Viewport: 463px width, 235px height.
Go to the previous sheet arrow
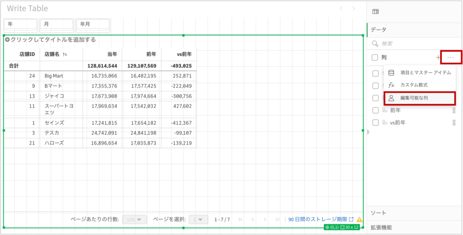tap(342, 9)
